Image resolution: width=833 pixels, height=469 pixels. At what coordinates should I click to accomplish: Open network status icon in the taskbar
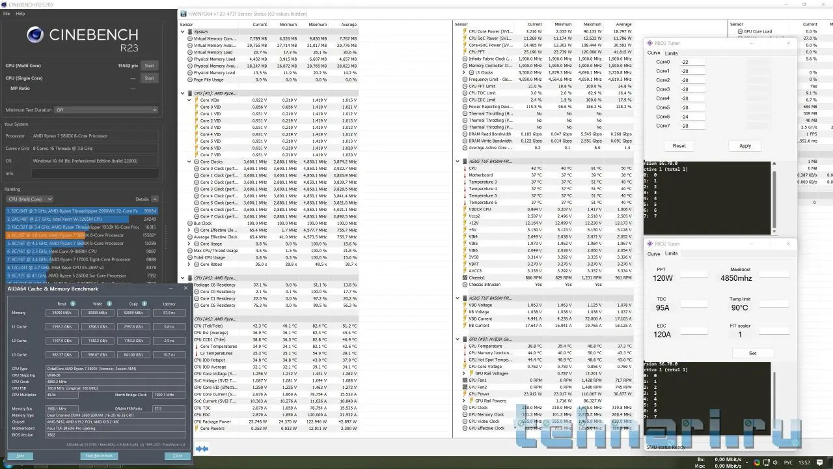pyautogui.click(x=767, y=462)
